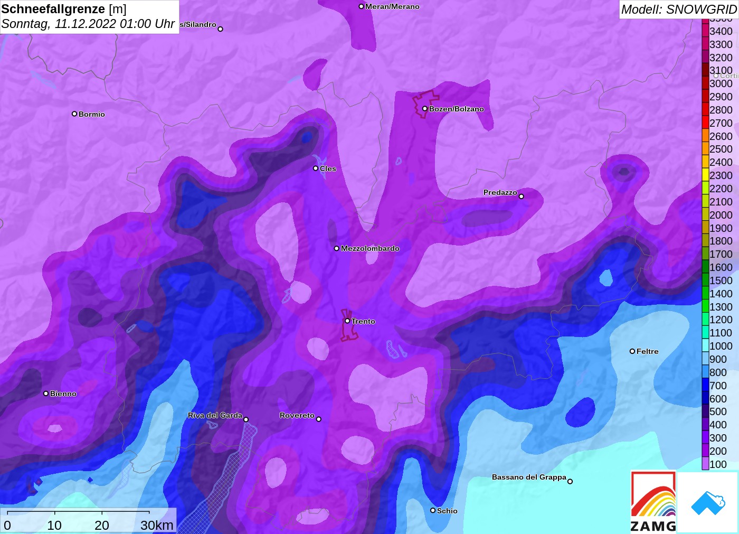
Task: Click the Bormio marker dot
Action: [x=74, y=114]
